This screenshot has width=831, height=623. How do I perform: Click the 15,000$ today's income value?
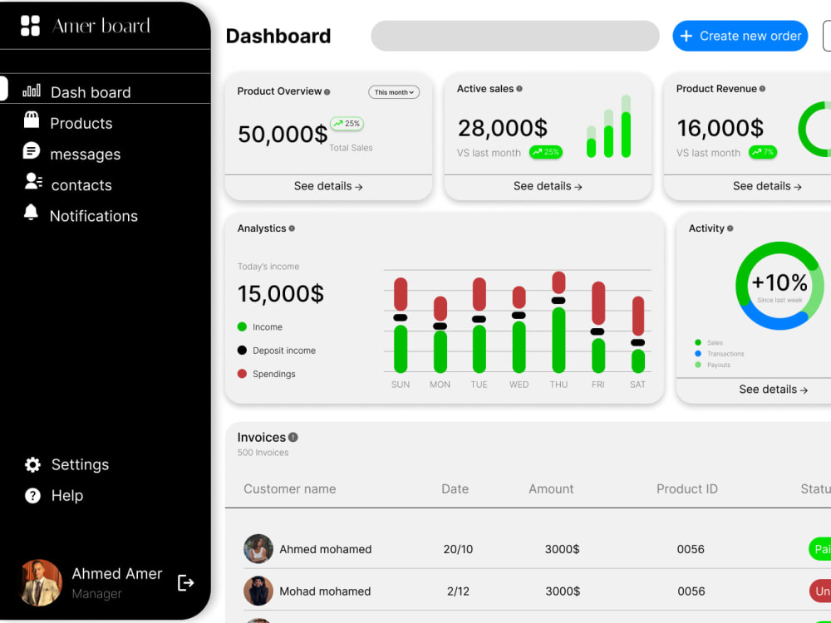(x=280, y=293)
